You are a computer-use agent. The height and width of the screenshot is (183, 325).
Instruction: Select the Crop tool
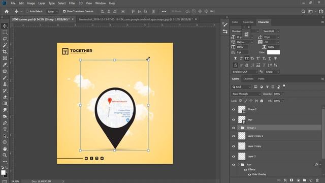pyautogui.click(x=5, y=52)
